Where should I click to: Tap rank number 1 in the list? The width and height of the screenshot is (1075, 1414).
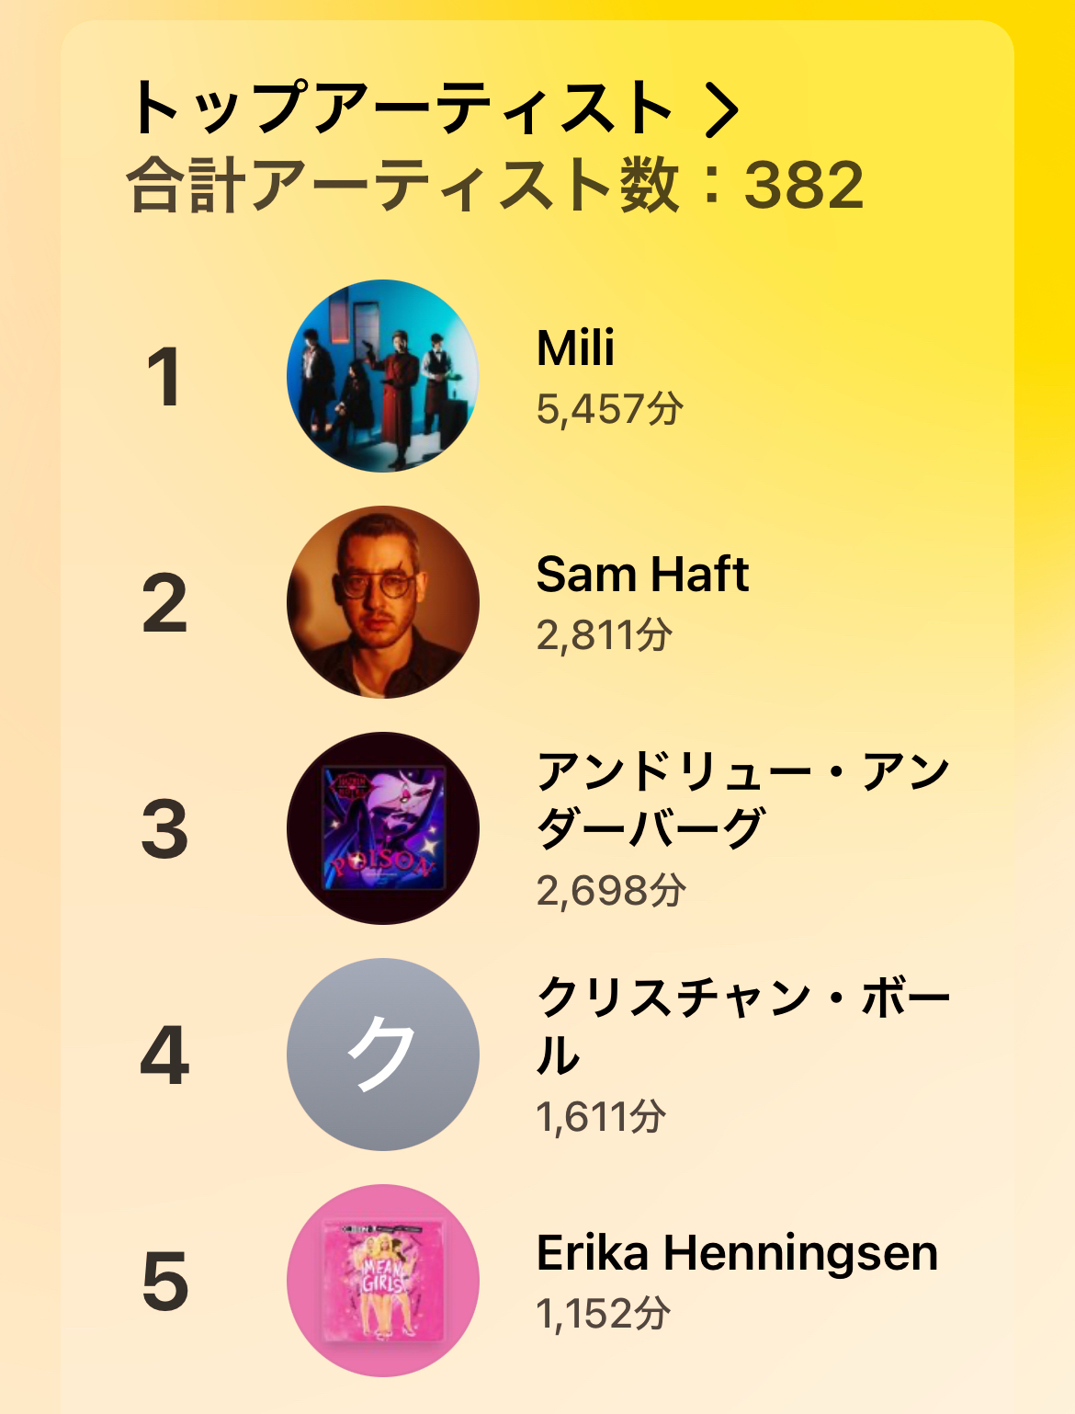tap(164, 377)
